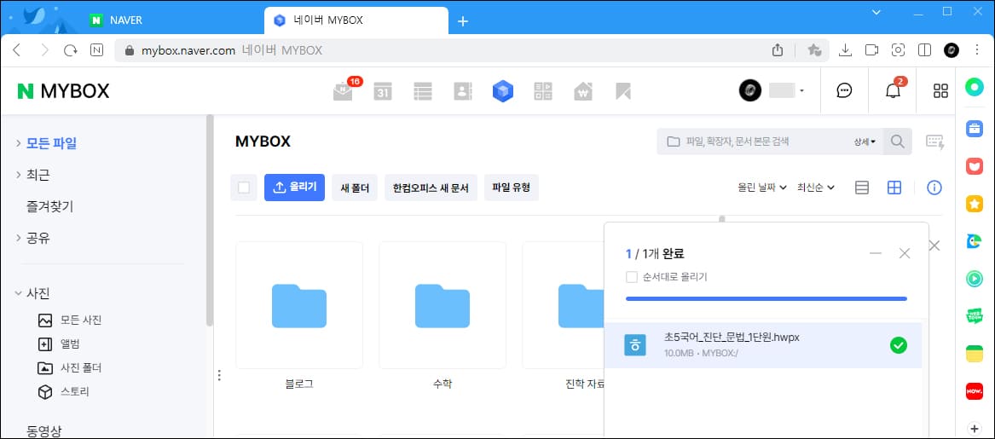995x439 pixels.
Task: Open the Naver Memo list icon
Action: tap(423, 91)
